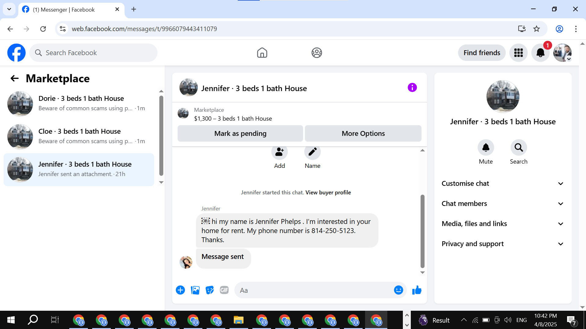Open View buyer profile link
The width and height of the screenshot is (586, 329).
coord(328,193)
